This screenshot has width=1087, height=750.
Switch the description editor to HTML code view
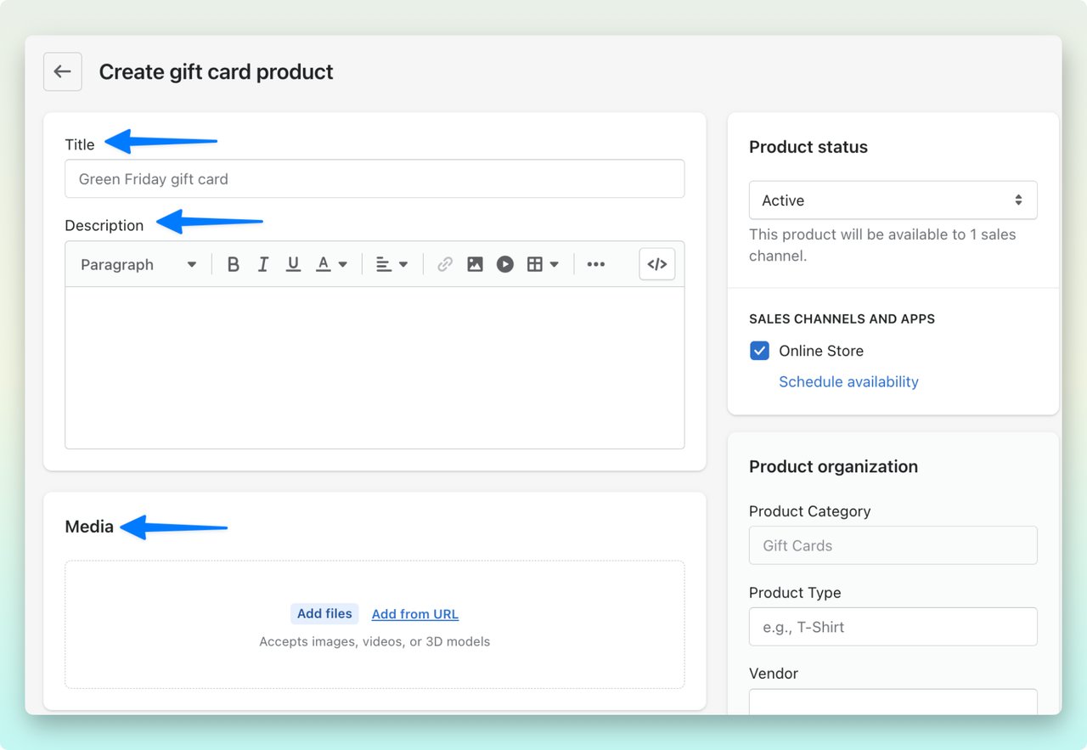point(656,264)
